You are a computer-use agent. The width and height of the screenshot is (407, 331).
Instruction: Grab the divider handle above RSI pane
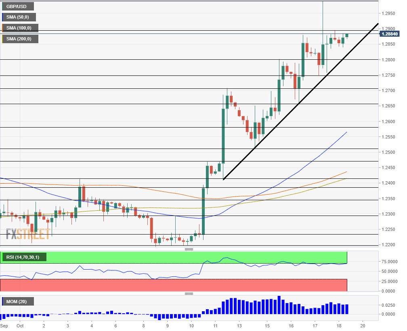point(189,249)
